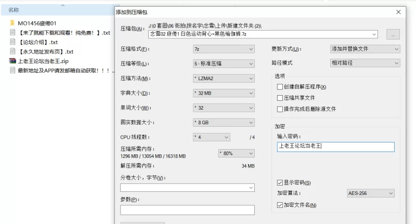Enable 操作完成后删除源文件 checkbox
The image size is (416, 224).
pyautogui.click(x=280, y=109)
